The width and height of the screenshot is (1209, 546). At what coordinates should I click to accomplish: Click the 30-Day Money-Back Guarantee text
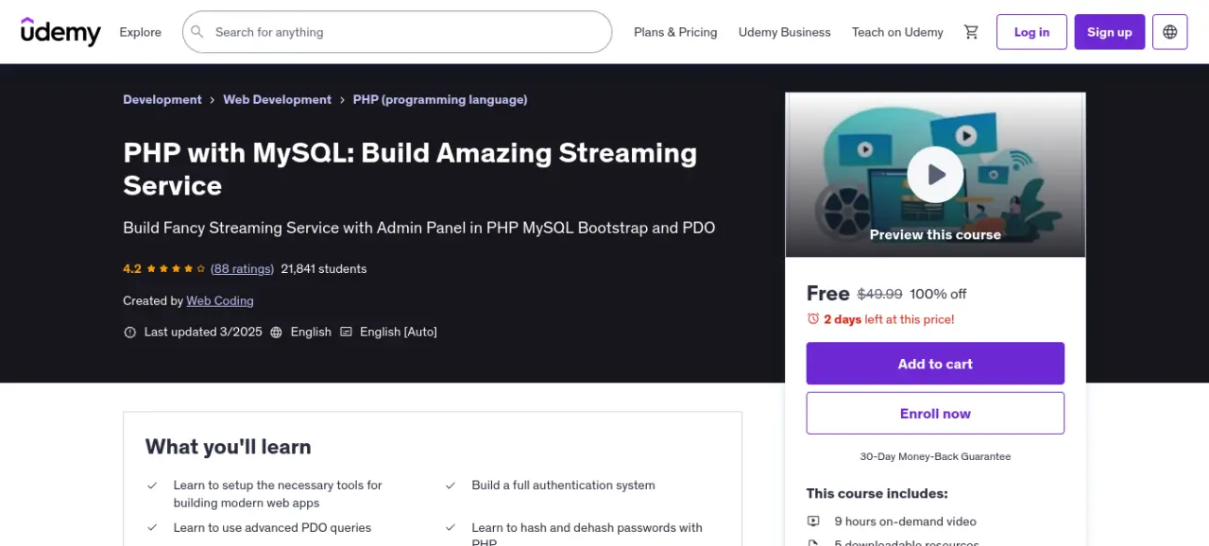tap(935, 457)
